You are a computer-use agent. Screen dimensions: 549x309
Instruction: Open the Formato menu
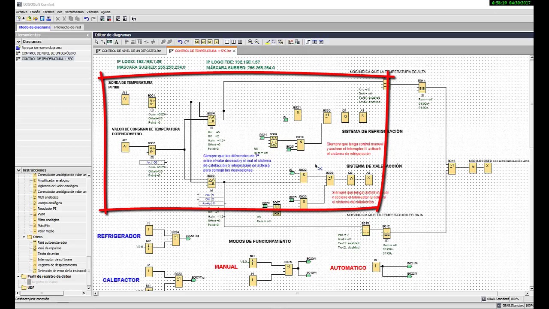pyautogui.click(x=48, y=12)
